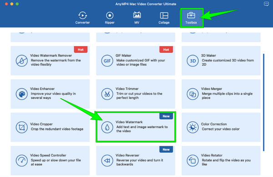Image resolution: width=273 pixels, height=177 pixels.
Task: Click "Reverse your video and turn it backwards" text
Action: (x=140, y=162)
